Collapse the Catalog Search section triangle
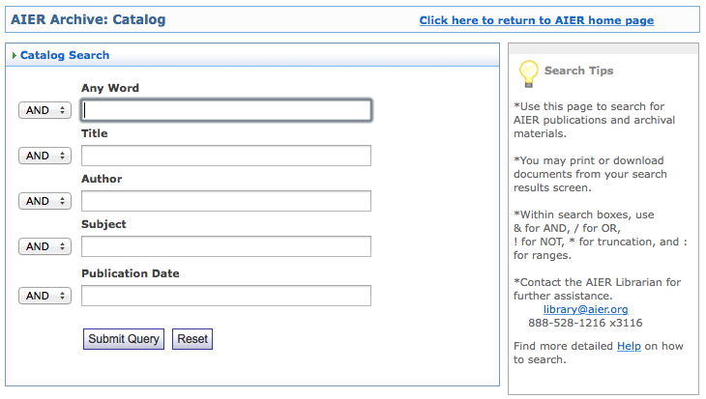 click(14, 56)
